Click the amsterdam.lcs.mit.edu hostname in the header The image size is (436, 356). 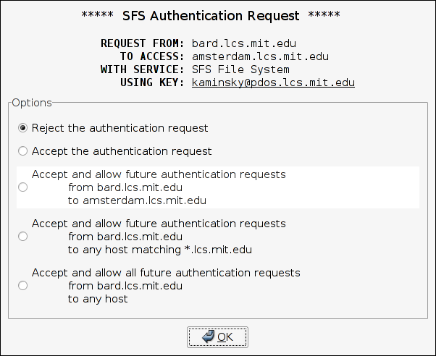coord(261,56)
